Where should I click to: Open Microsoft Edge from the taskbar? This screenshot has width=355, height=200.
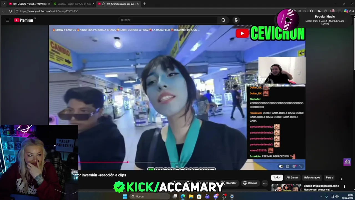coord(183,196)
